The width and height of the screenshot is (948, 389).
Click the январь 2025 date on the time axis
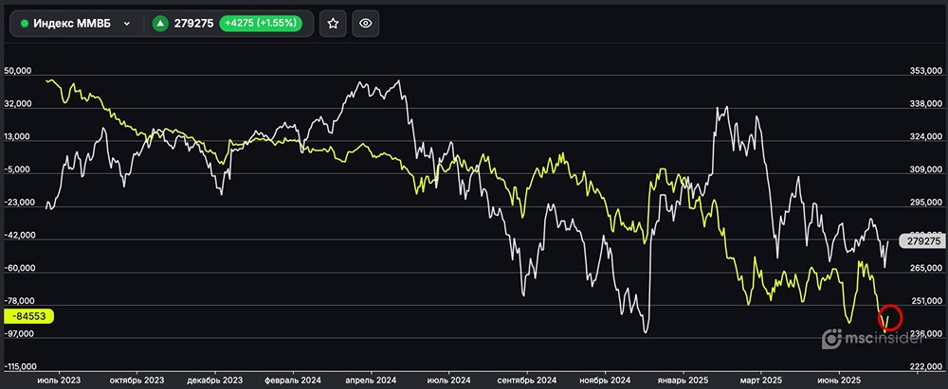(684, 381)
